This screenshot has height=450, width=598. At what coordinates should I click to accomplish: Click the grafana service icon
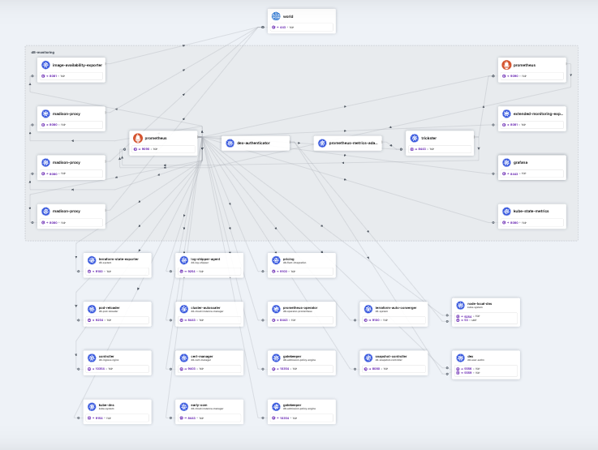pyautogui.click(x=506, y=162)
